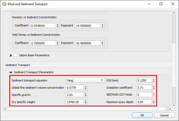Increase the Viscosity Exponent value
Image resolution: width=179 pixels, height=121 pixels.
pyautogui.click(x=102, y=24)
